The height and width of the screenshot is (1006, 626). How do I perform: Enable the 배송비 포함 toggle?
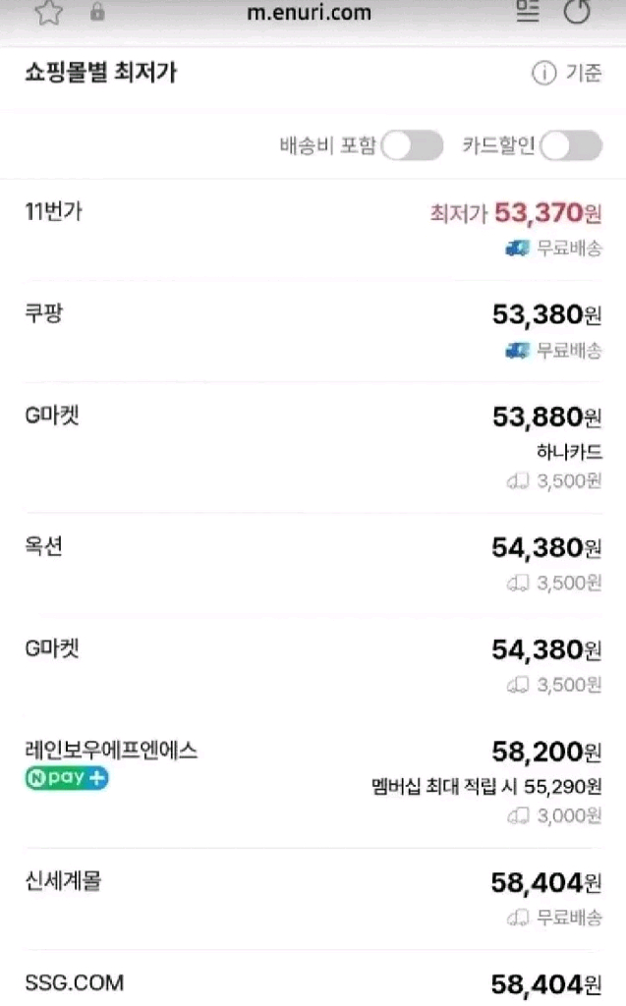point(412,146)
